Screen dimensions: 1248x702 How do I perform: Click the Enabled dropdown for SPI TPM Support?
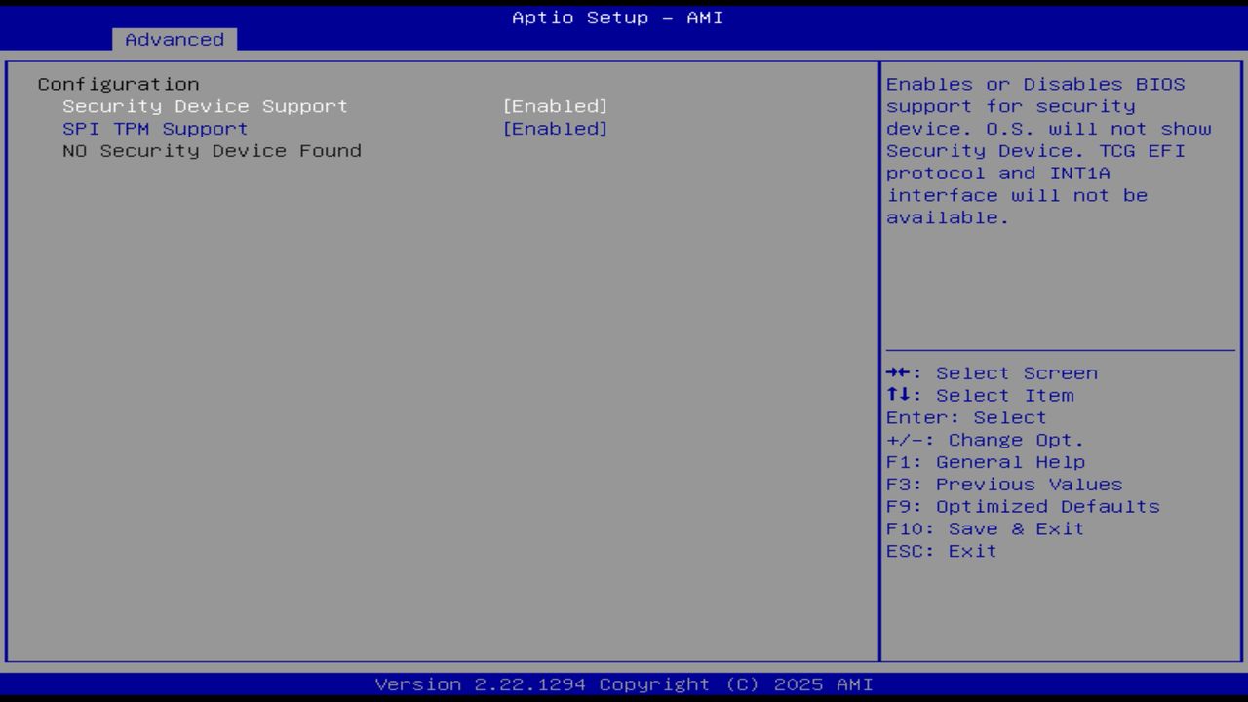(x=557, y=128)
